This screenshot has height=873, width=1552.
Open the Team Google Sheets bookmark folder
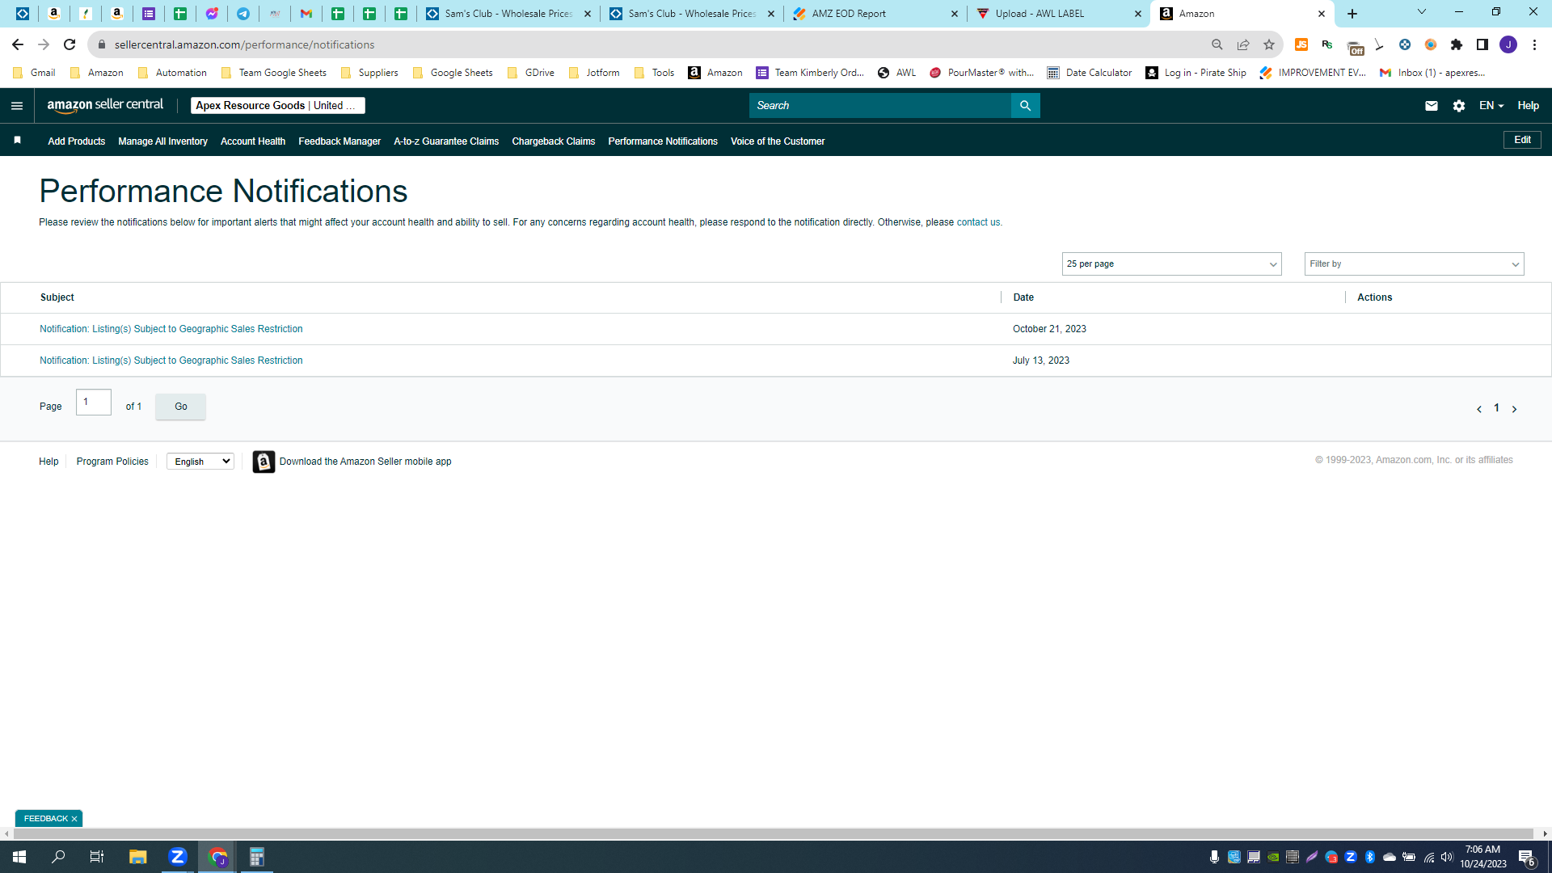(274, 73)
